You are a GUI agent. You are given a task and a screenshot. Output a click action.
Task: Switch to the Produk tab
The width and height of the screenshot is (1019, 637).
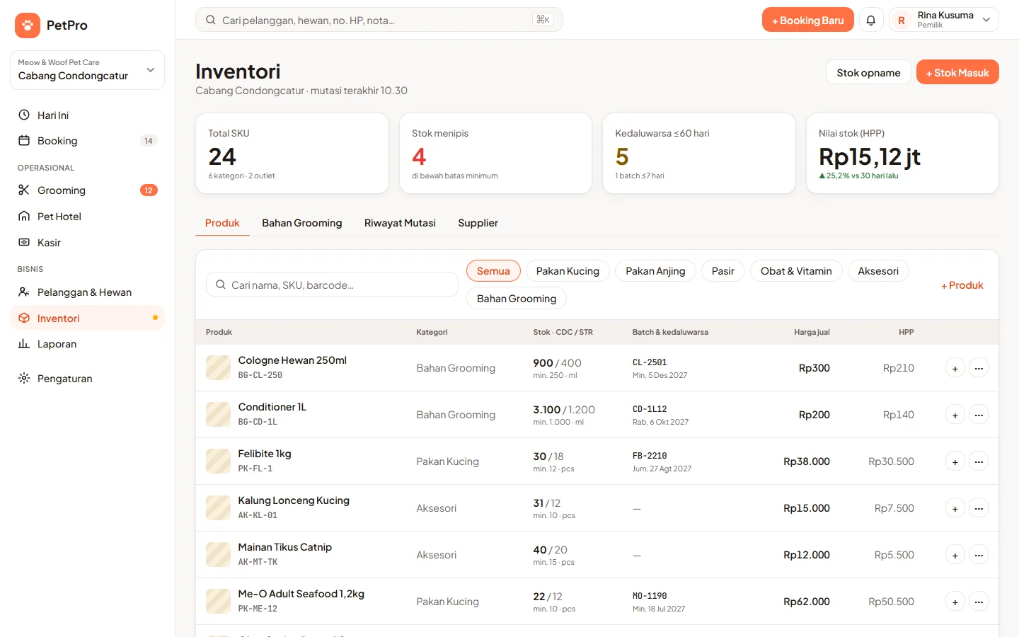(222, 223)
